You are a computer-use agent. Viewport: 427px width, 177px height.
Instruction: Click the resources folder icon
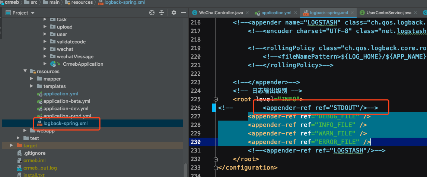33,71
